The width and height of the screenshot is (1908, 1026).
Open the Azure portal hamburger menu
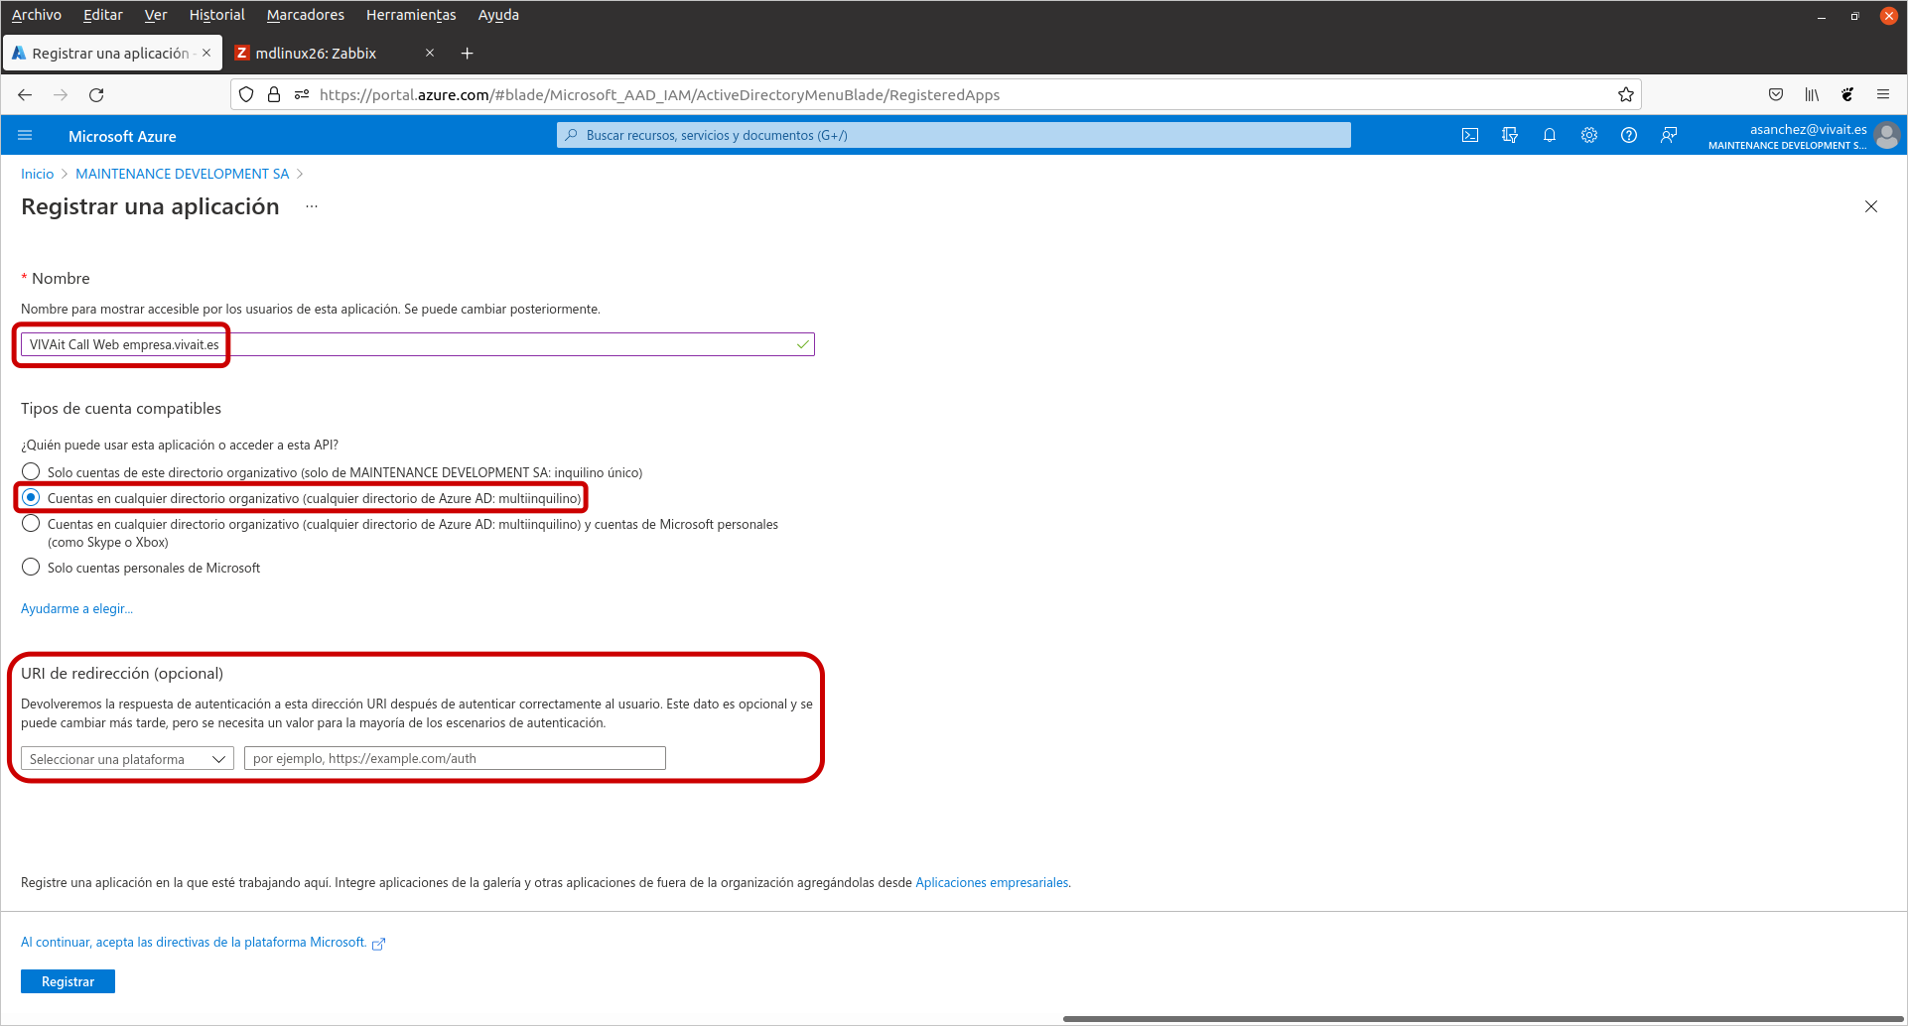click(x=26, y=135)
